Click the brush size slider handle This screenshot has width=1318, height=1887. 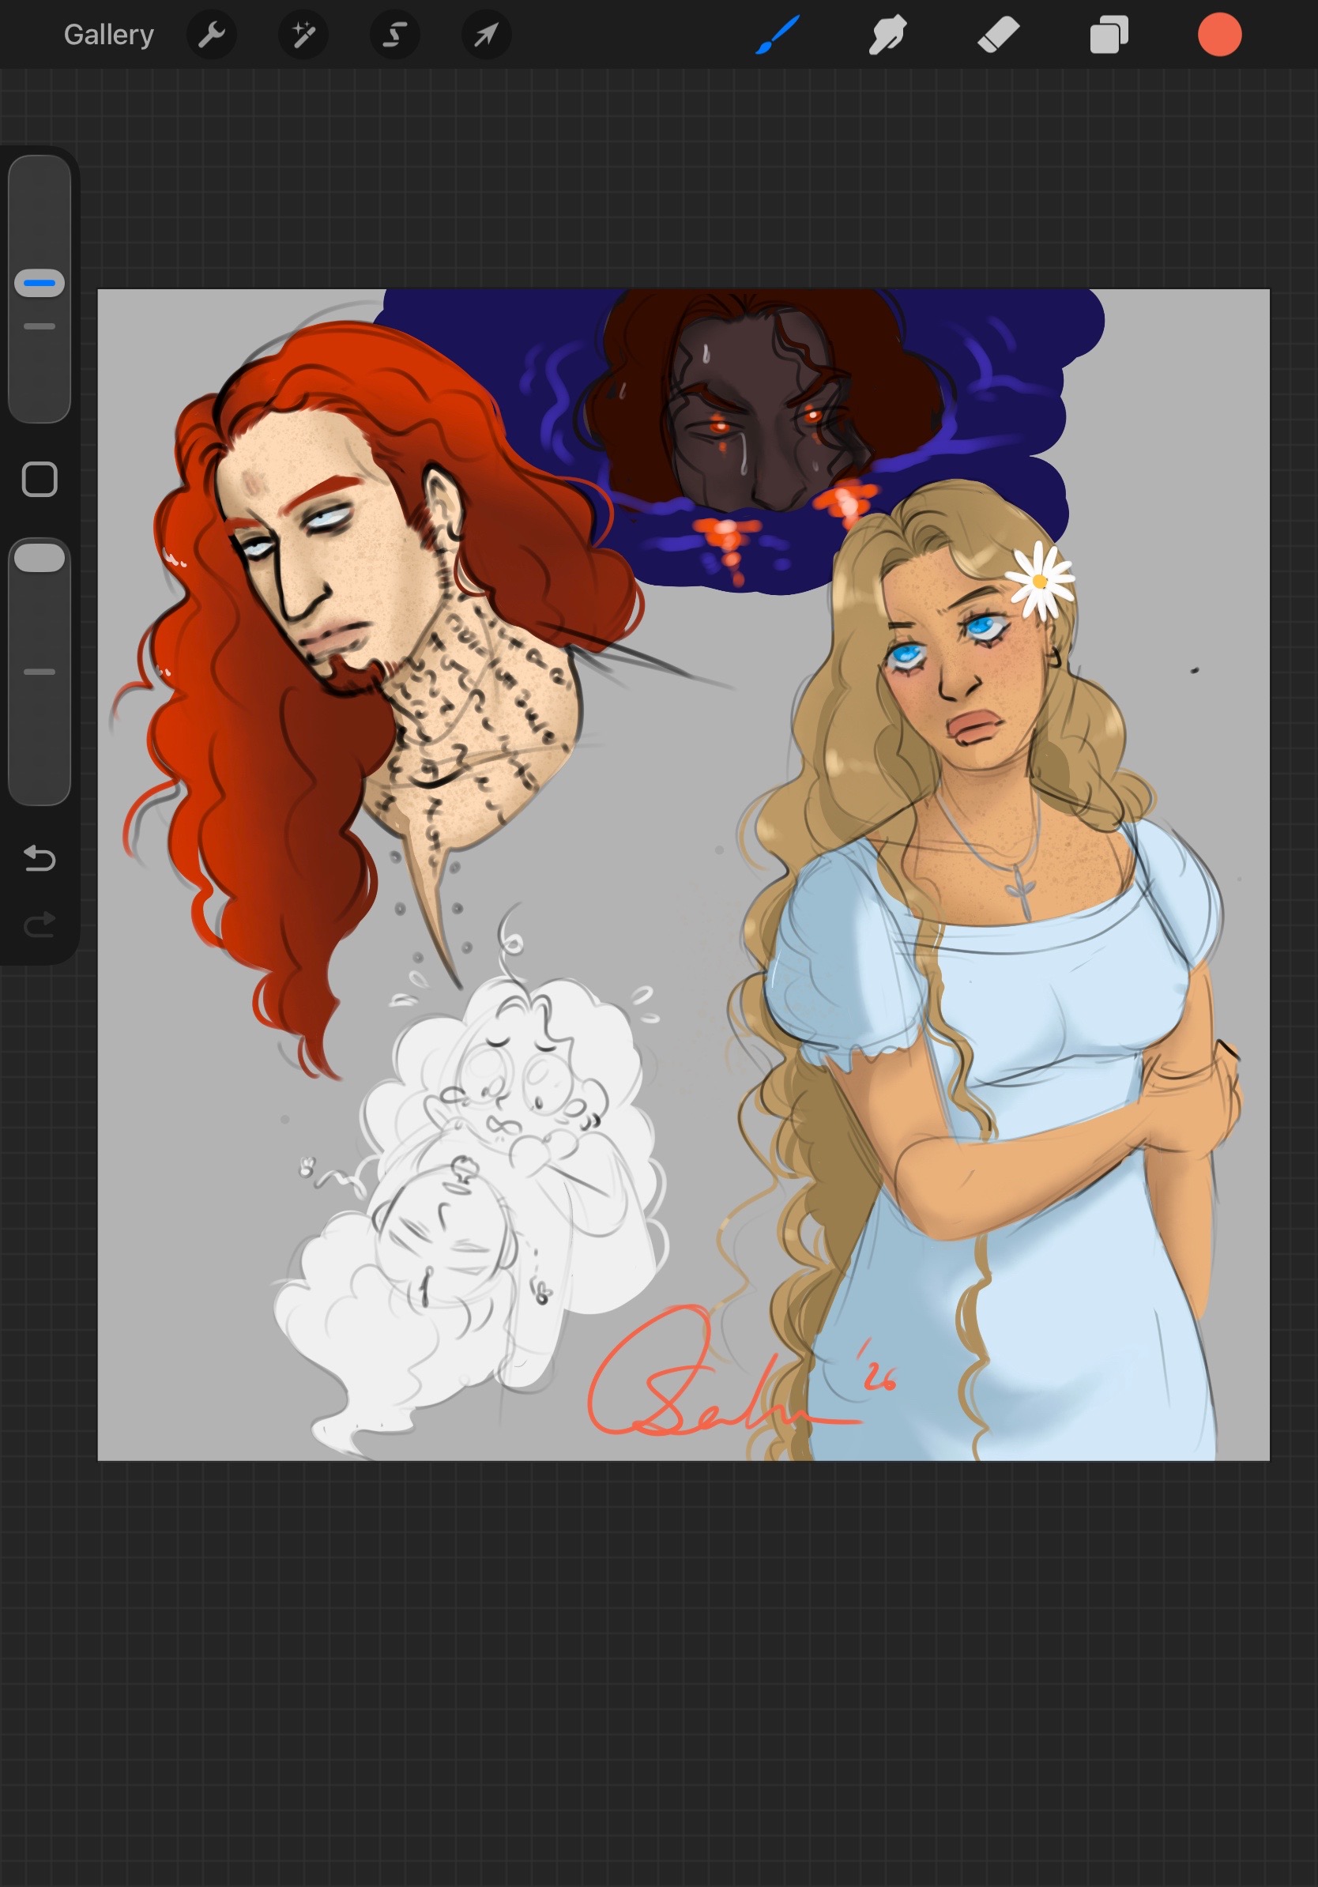point(40,283)
